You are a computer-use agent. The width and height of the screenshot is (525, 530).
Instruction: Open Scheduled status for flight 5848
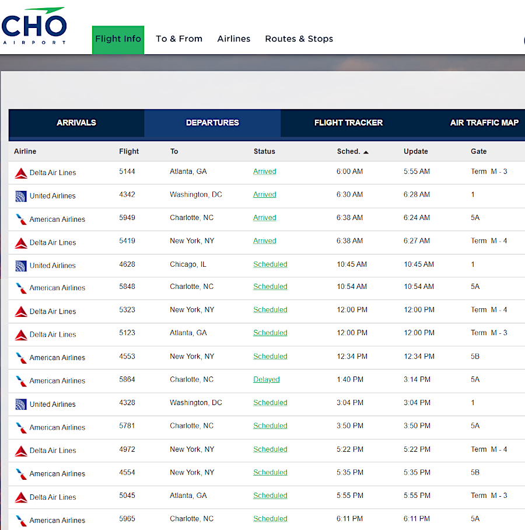click(270, 287)
